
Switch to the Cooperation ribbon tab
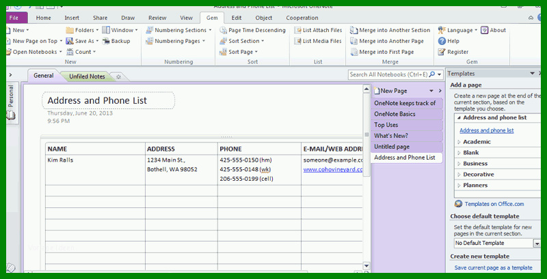[302, 18]
